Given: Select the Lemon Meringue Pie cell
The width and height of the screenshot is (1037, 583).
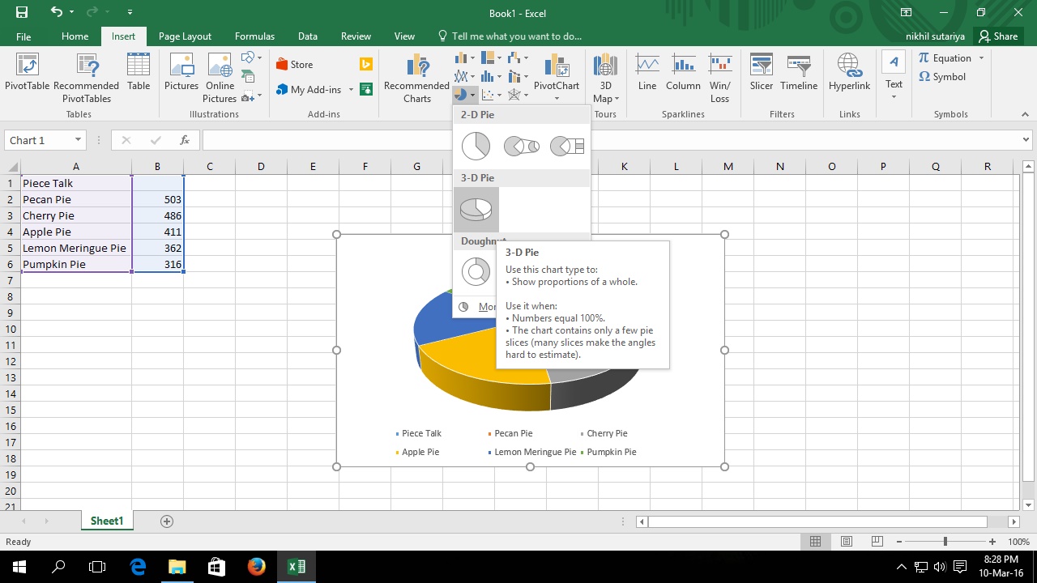Looking at the screenshot, I should pos(76,248).
